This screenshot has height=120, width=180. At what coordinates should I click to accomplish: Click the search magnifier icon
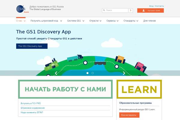pos(104,10)
